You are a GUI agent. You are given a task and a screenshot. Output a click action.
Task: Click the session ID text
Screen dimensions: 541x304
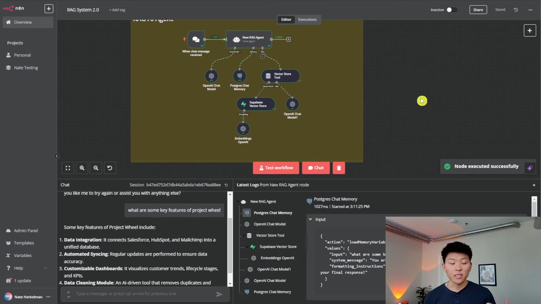(183, 185)
